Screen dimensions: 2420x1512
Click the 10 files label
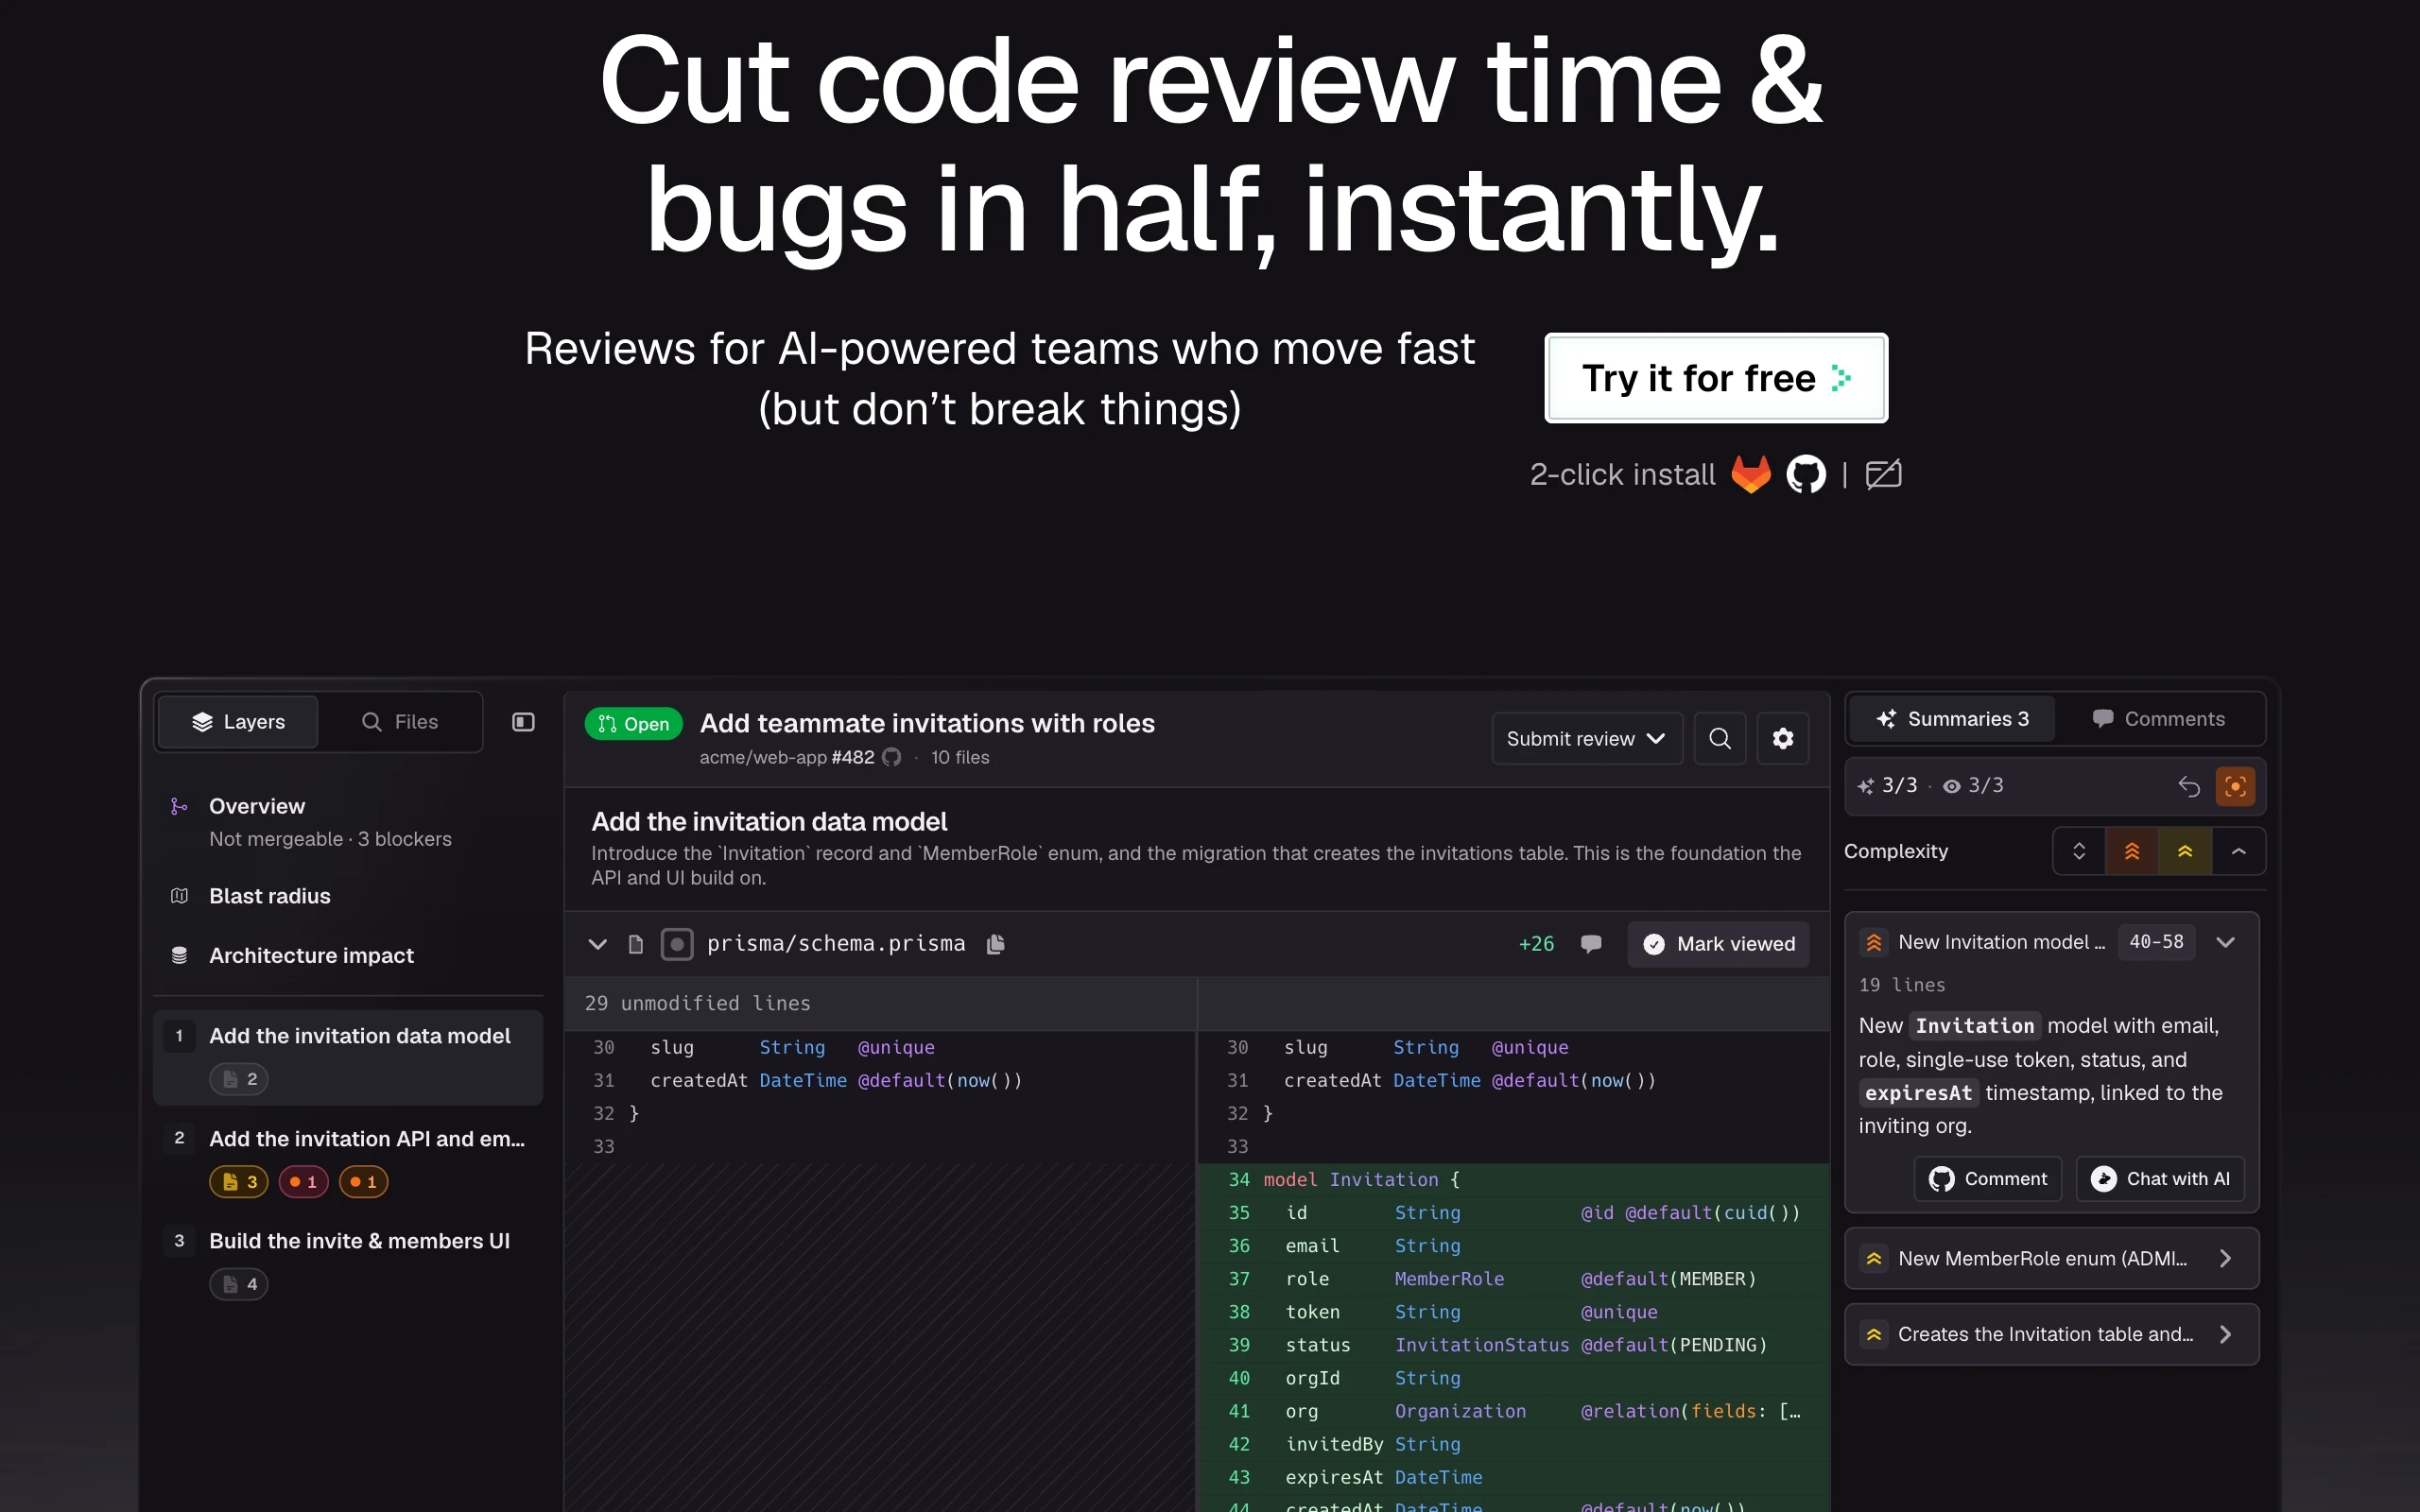(x=960, y=757)
